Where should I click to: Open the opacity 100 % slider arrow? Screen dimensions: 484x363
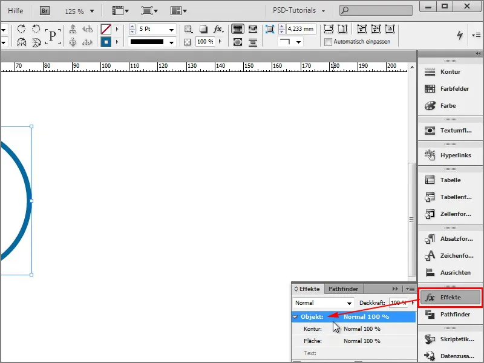[x=220, y=41]
